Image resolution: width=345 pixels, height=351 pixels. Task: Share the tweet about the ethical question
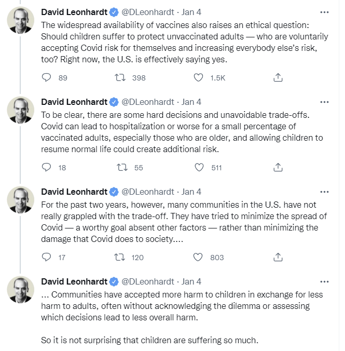(x=278, y=78)
